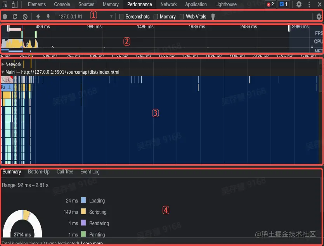The height and width of the screenshot is (246, 324).
Task: Open the 127.0.0.1 #1 recording dropdown
Action: (x=85, y=17)
